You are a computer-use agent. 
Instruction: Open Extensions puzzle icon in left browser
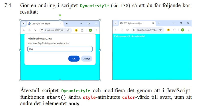[x=82, y=30]
